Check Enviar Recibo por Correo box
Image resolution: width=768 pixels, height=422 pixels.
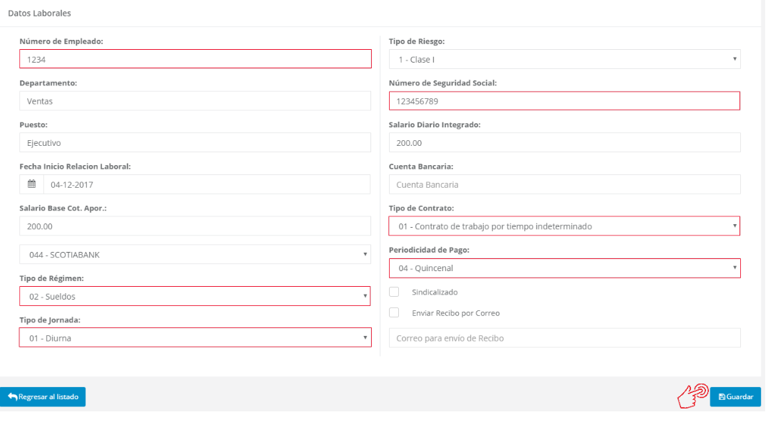394,312
